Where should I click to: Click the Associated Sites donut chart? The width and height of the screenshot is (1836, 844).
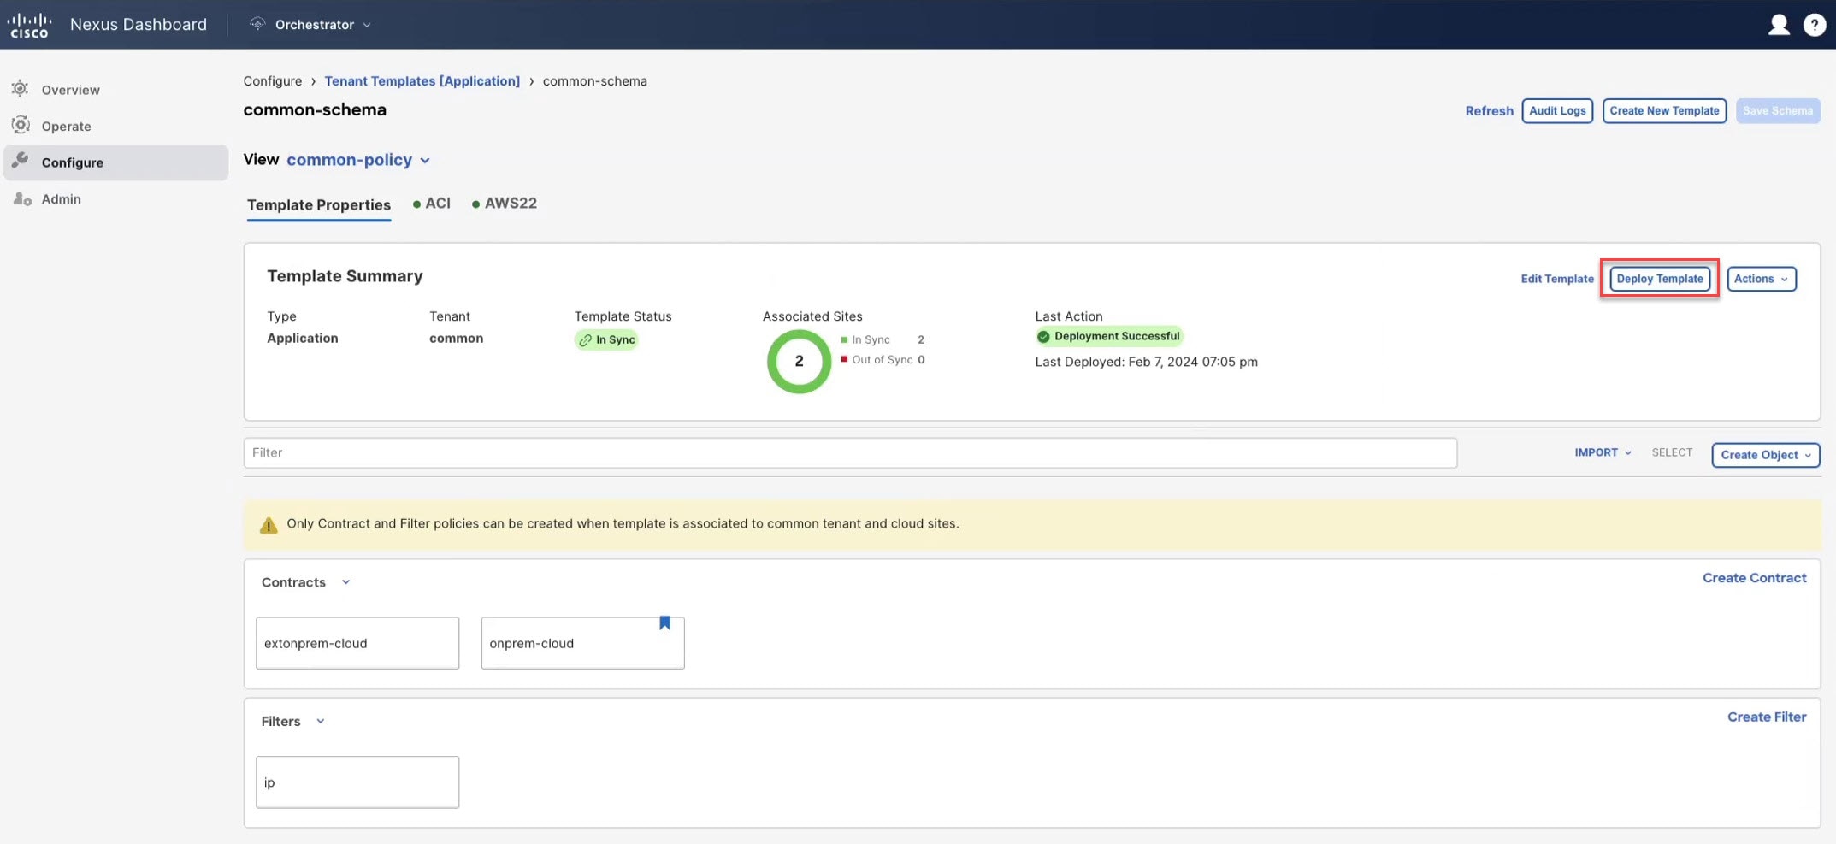799,362
